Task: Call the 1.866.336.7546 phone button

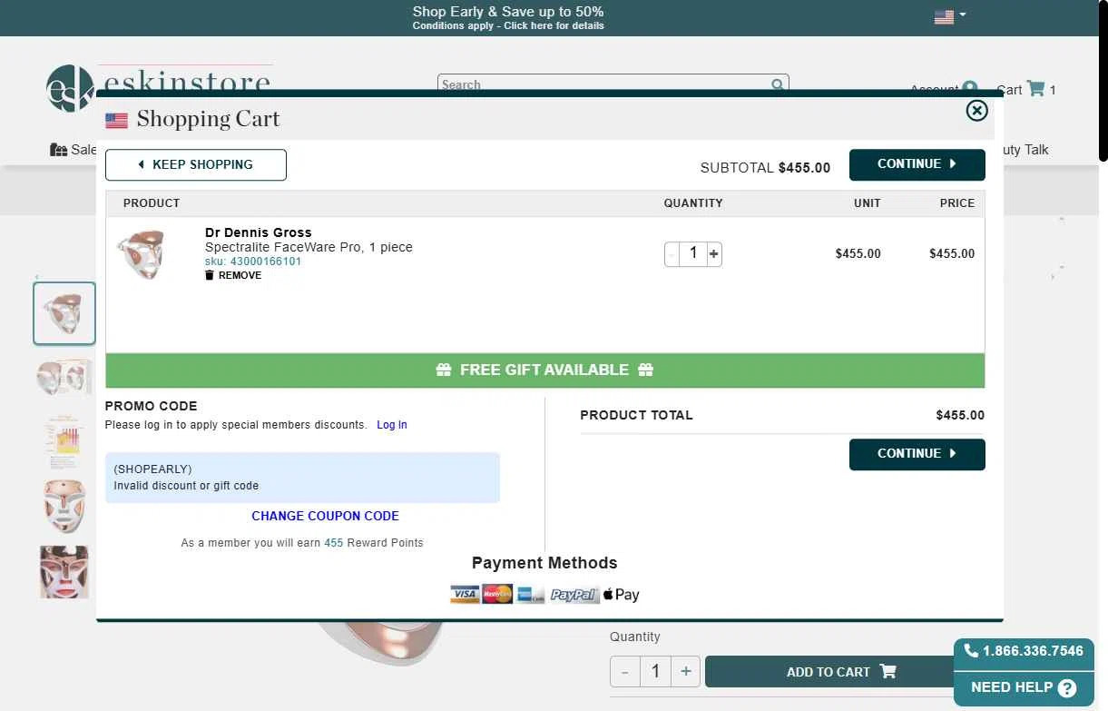Action: click(1024, 651)
